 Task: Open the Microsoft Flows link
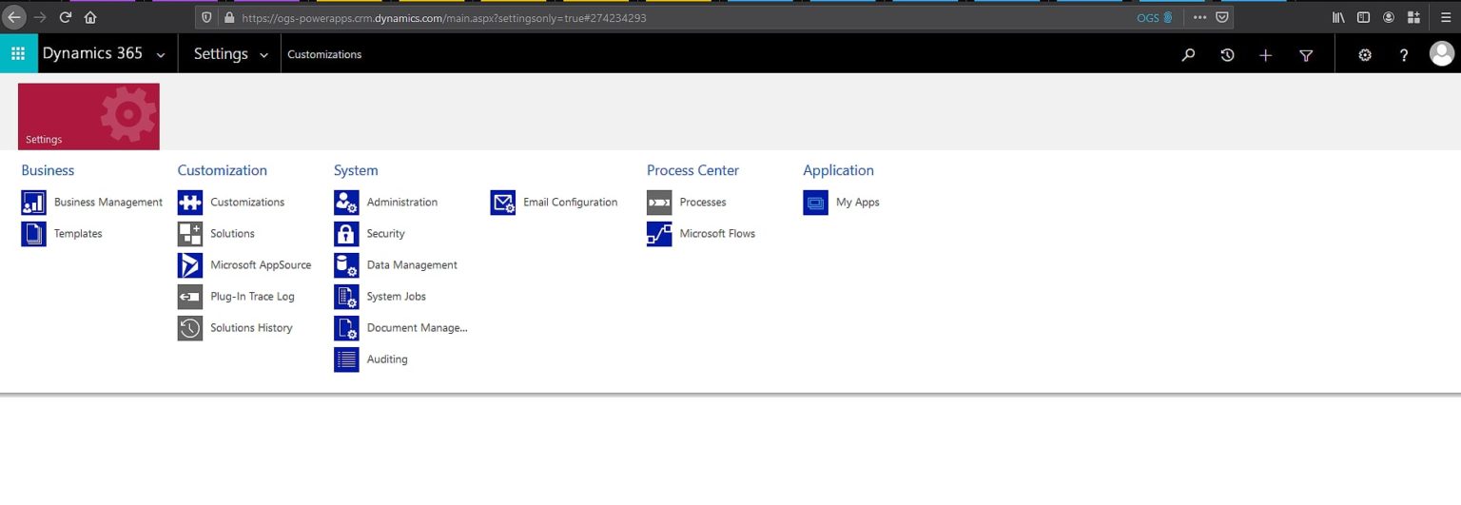tap(716, 234)
